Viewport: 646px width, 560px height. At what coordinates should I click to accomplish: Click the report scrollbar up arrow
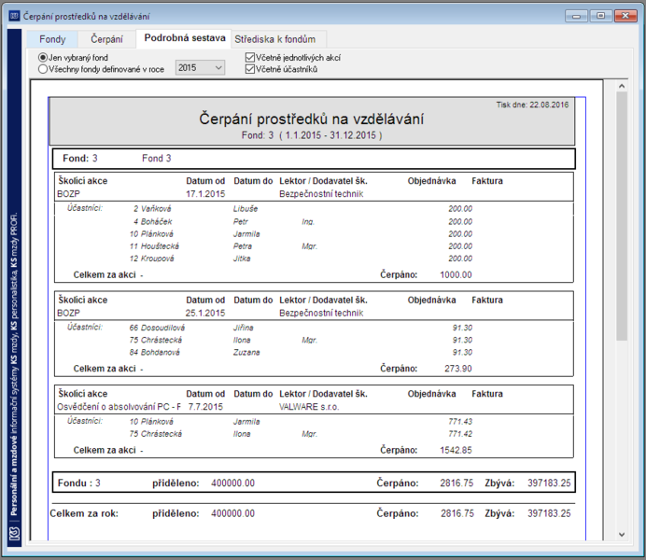point(622,86)
